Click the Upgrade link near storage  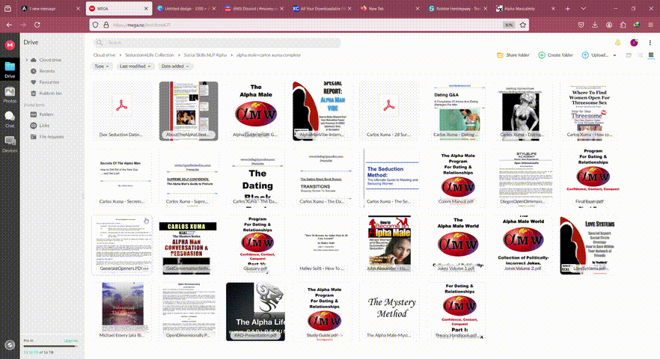70,340
